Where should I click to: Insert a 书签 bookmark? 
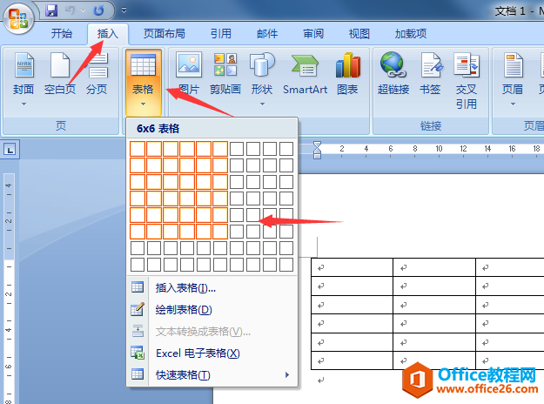(430, 73)
